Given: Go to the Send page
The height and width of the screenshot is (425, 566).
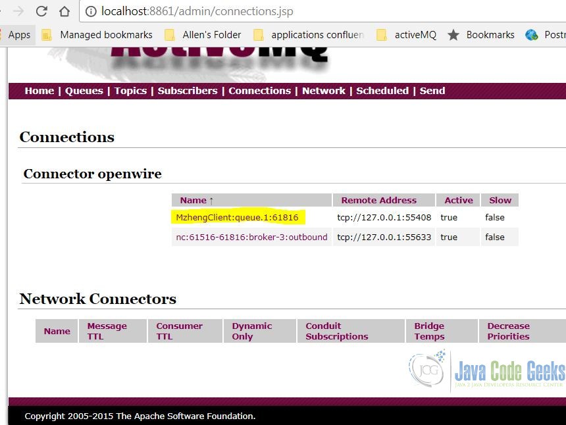Looking at the screenshot, I should (x=432, y=91).
